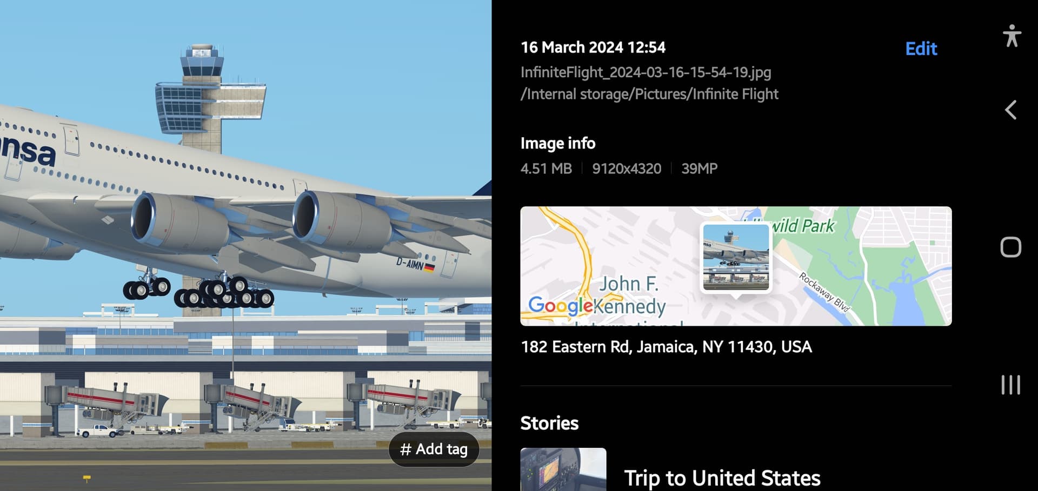Open the recent apps button
The width and height of the screenshot is (1038, 491).
click(x=1010, y=385)
